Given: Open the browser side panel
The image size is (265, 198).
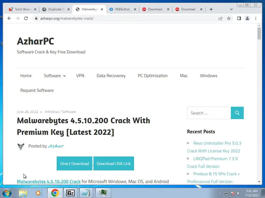Looking at the screenshot, I should pos(239,18).
